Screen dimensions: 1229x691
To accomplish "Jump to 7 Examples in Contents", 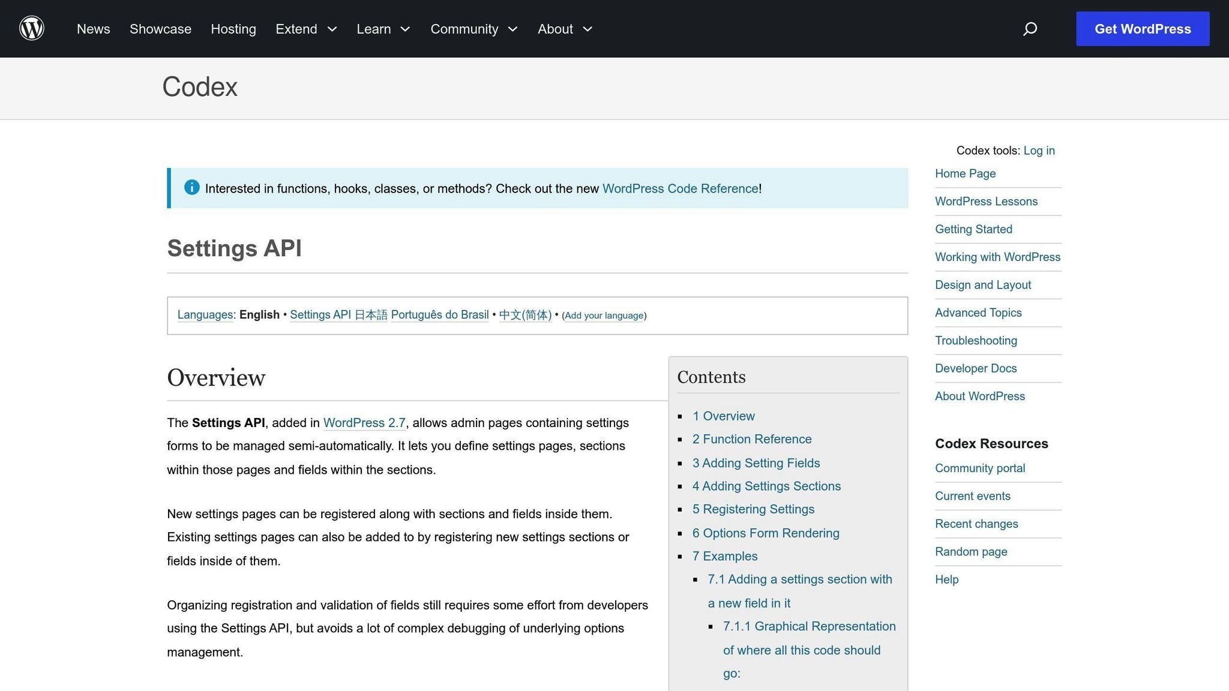I will pos(725,557).
